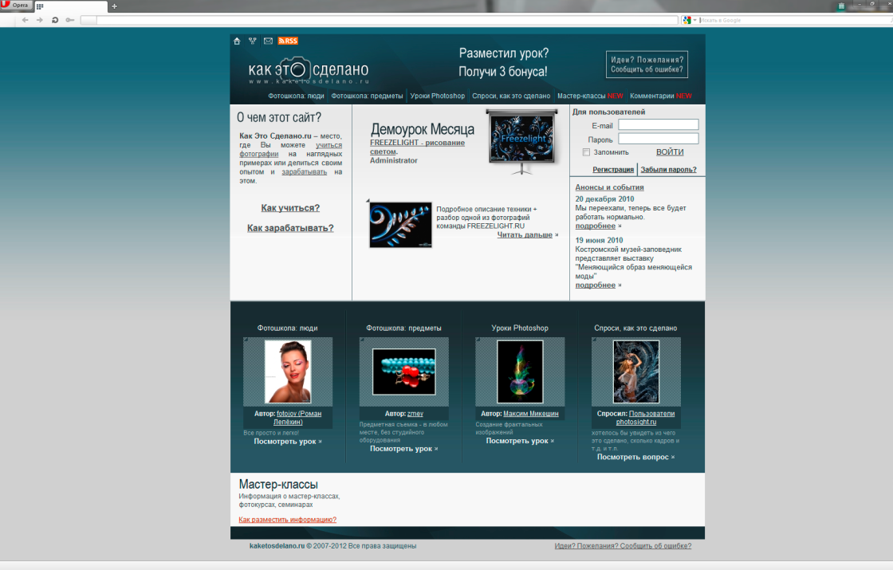Click the password wand key icon
This screenshot has width=893, height=570.
point(70,20)
